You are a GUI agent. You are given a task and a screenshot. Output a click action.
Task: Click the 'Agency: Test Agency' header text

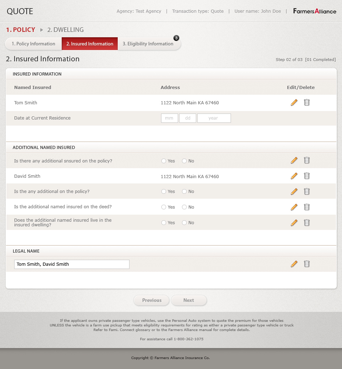coord(139,11)
